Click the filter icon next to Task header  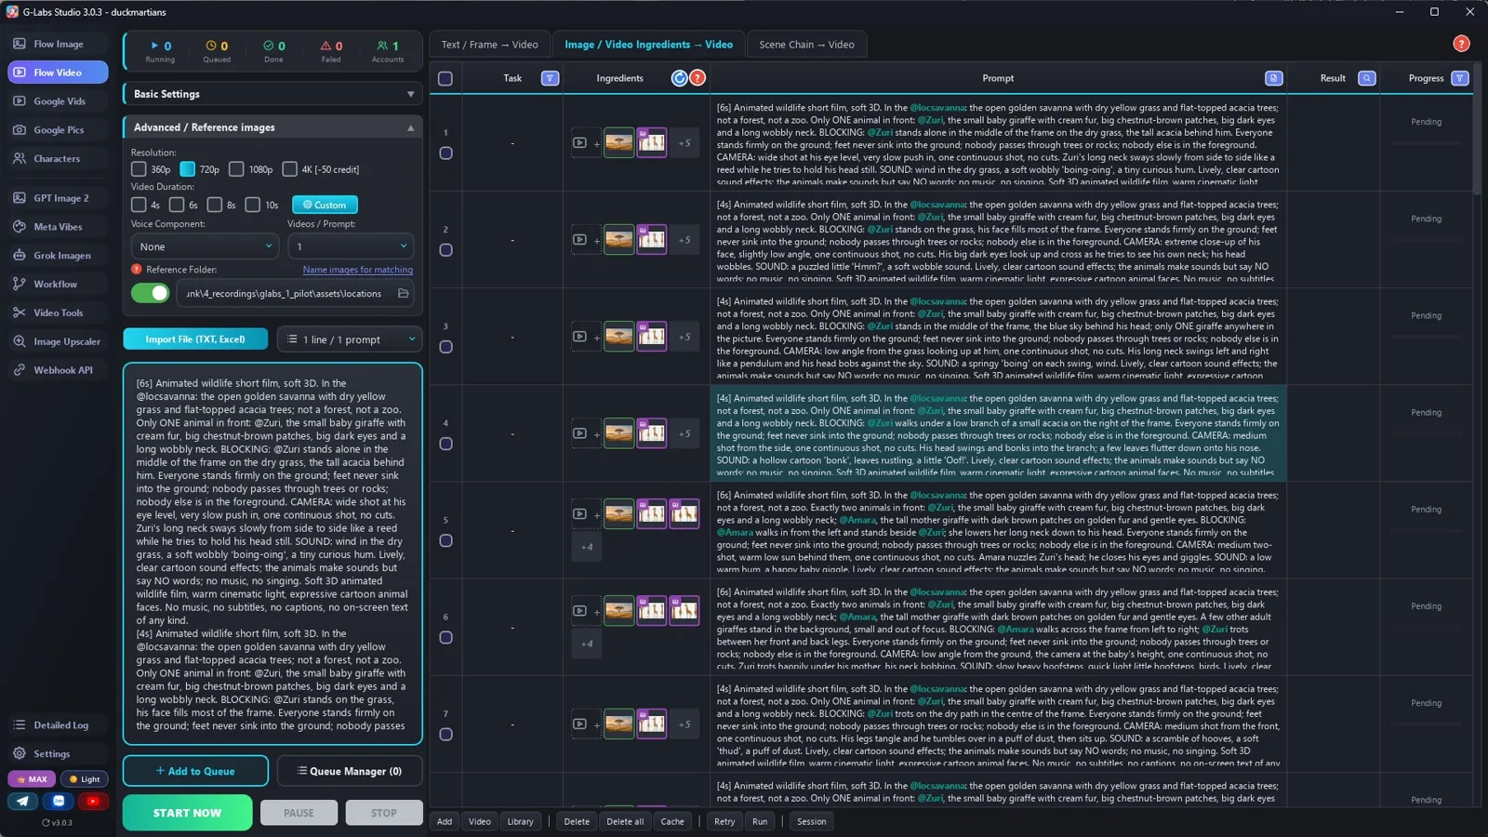click(550, 78)
